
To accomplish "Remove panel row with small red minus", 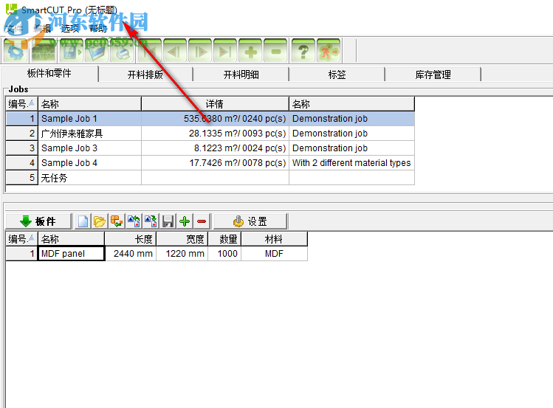I will 202,221.
